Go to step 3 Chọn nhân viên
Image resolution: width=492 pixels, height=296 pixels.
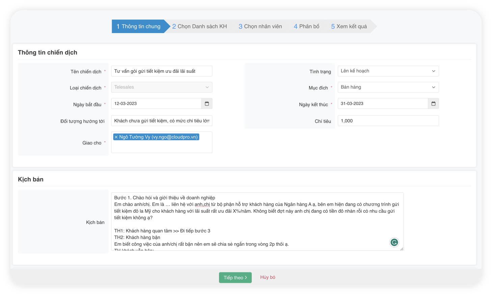pyautogui.click(x=260, y=26)
